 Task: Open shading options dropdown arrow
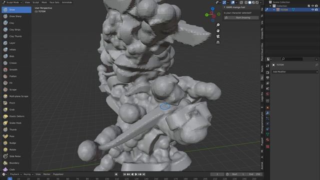coord(260,2)
